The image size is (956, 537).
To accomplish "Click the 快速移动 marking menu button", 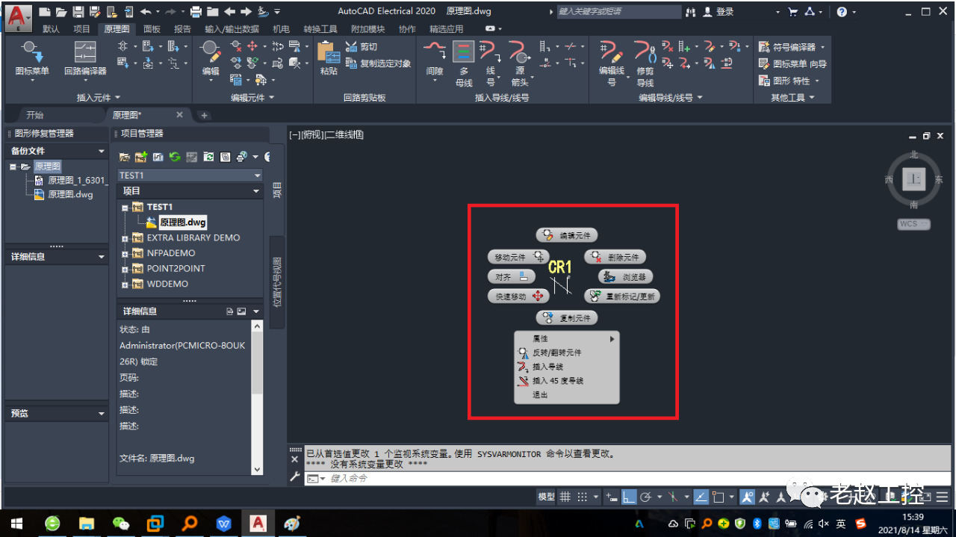I will click(519, 296).
